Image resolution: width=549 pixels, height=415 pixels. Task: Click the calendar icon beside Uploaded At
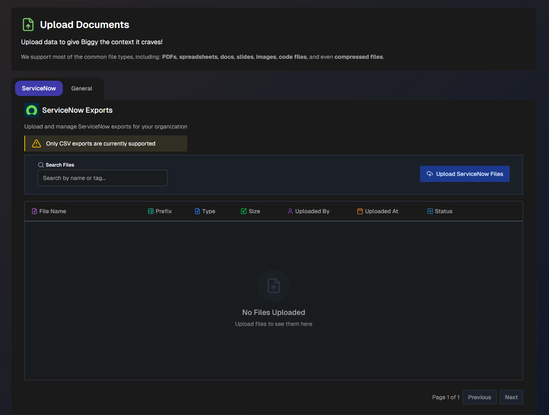click(359, 211)
